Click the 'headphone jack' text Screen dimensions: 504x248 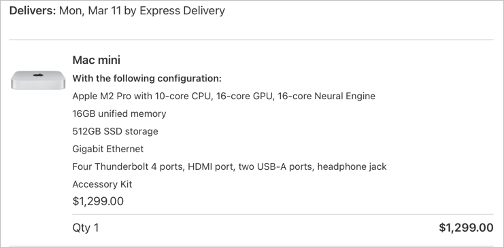click(352, 166)
